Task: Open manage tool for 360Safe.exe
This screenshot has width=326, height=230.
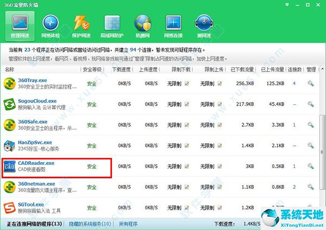Action: coord(311,125)
